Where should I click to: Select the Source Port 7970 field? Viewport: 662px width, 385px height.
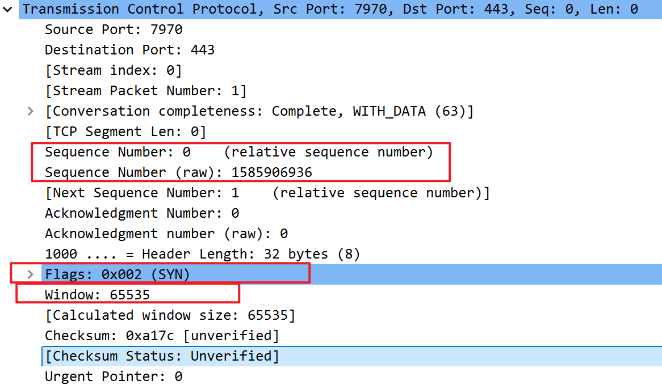[114, 29]
